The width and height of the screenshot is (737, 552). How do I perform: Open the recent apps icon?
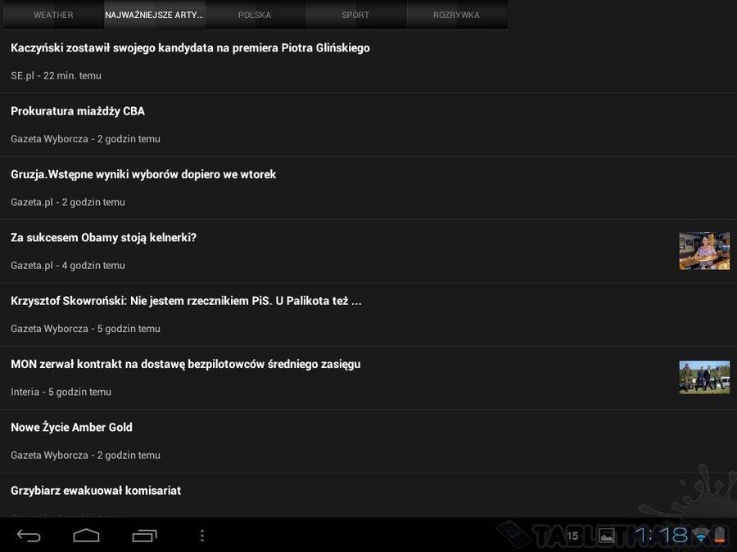(x=144, y=536)
